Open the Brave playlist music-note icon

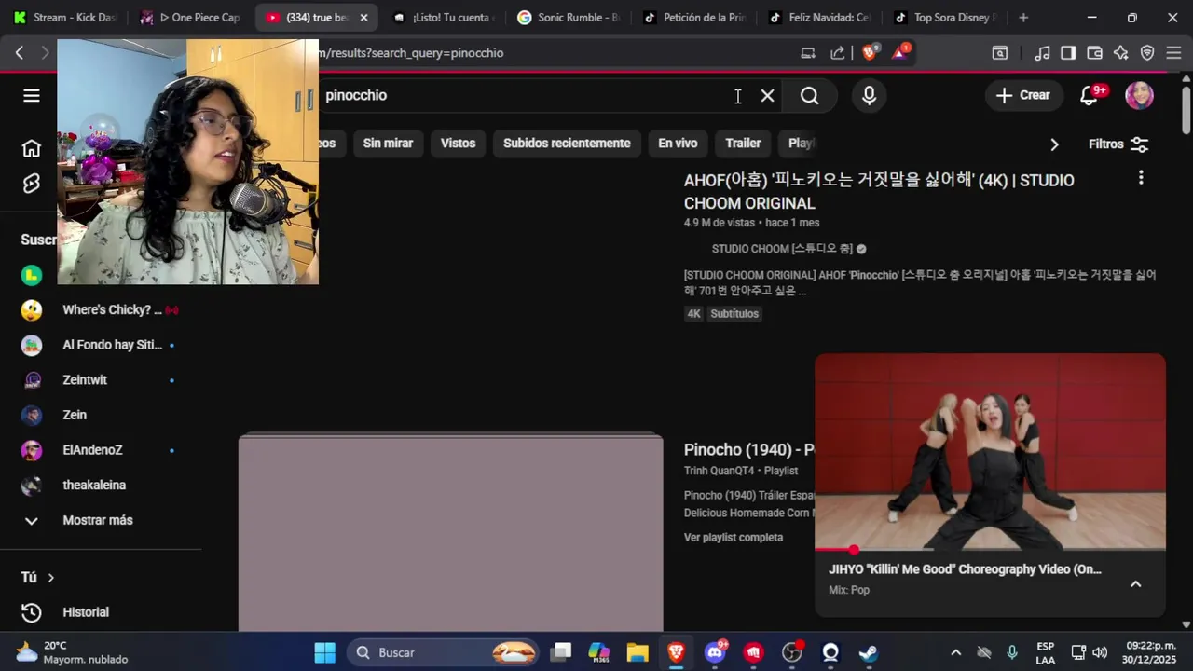1043,53
